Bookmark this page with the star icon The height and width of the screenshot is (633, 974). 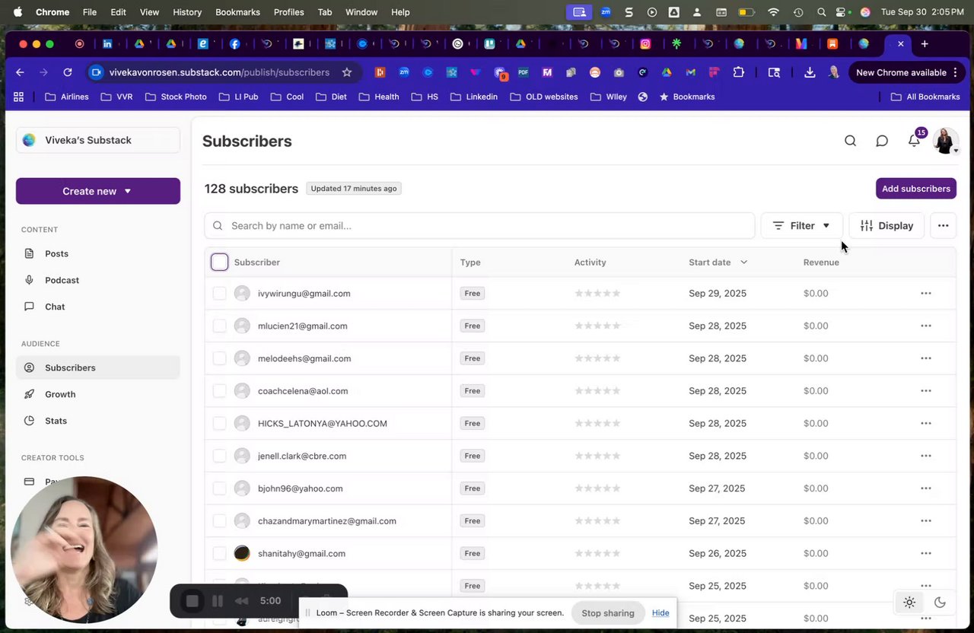point(347,72)
